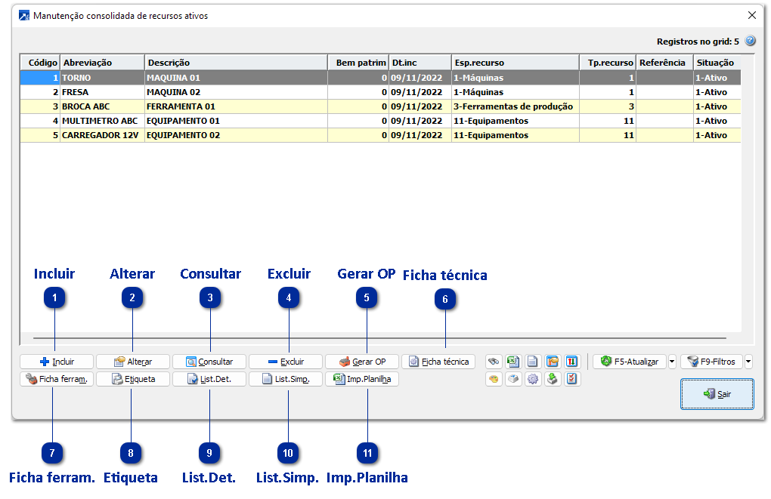This screenshot has height=499, width=771.
Task: Click the Imp.Planilha button
Action: coord(362,379)
